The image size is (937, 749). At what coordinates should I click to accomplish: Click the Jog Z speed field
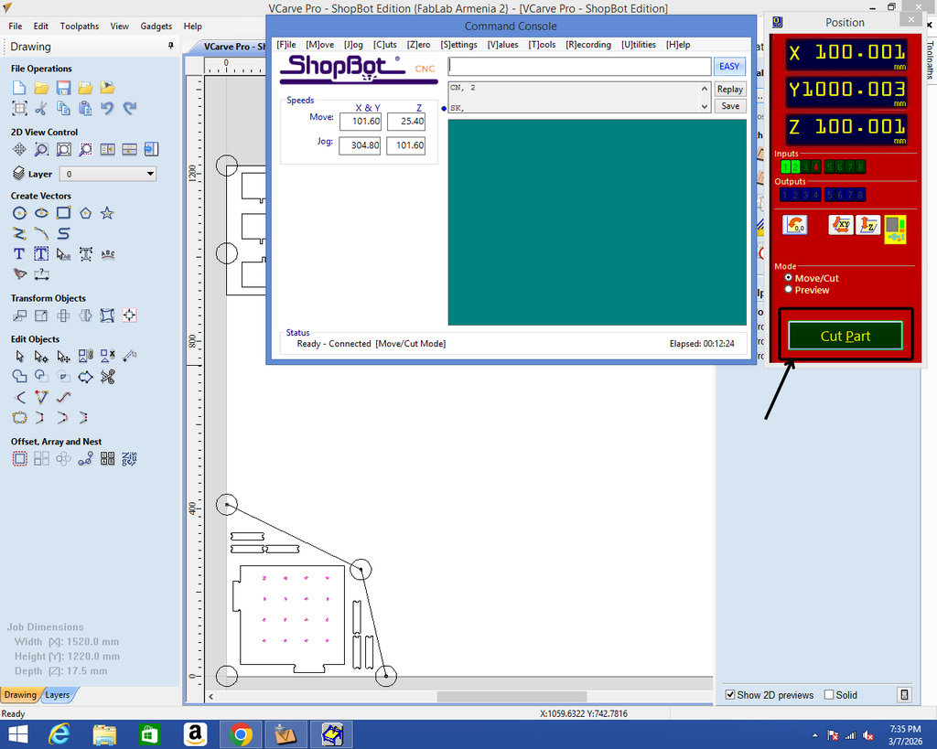click(x=405, y=145)
